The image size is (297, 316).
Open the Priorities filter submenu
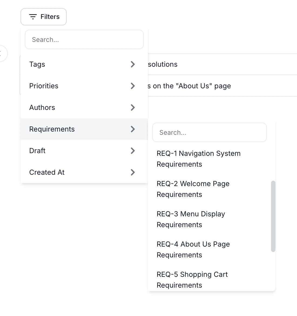click(x=84, y=86)
